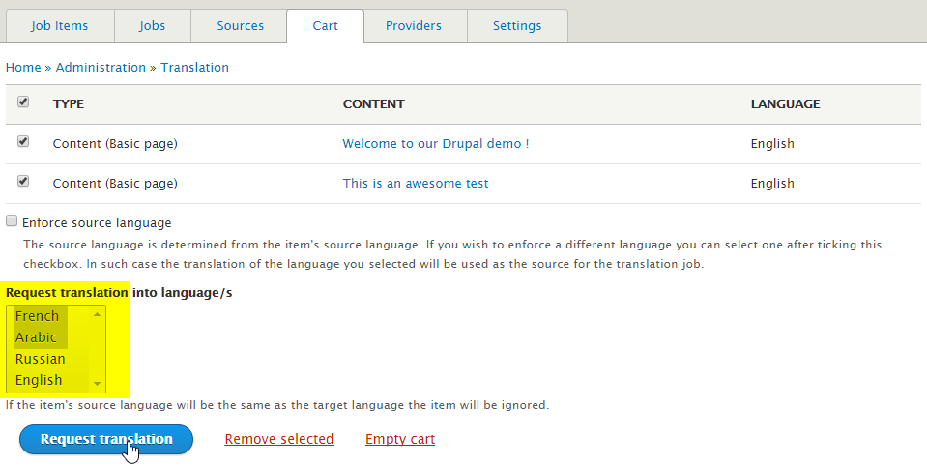Open the Administration breadcrumb link

click(x=101, y=68)
